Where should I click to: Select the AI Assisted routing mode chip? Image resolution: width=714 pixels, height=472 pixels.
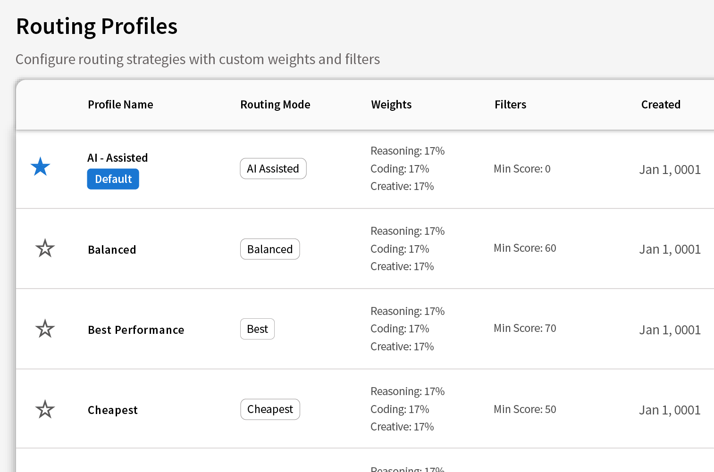coord(273,169)
